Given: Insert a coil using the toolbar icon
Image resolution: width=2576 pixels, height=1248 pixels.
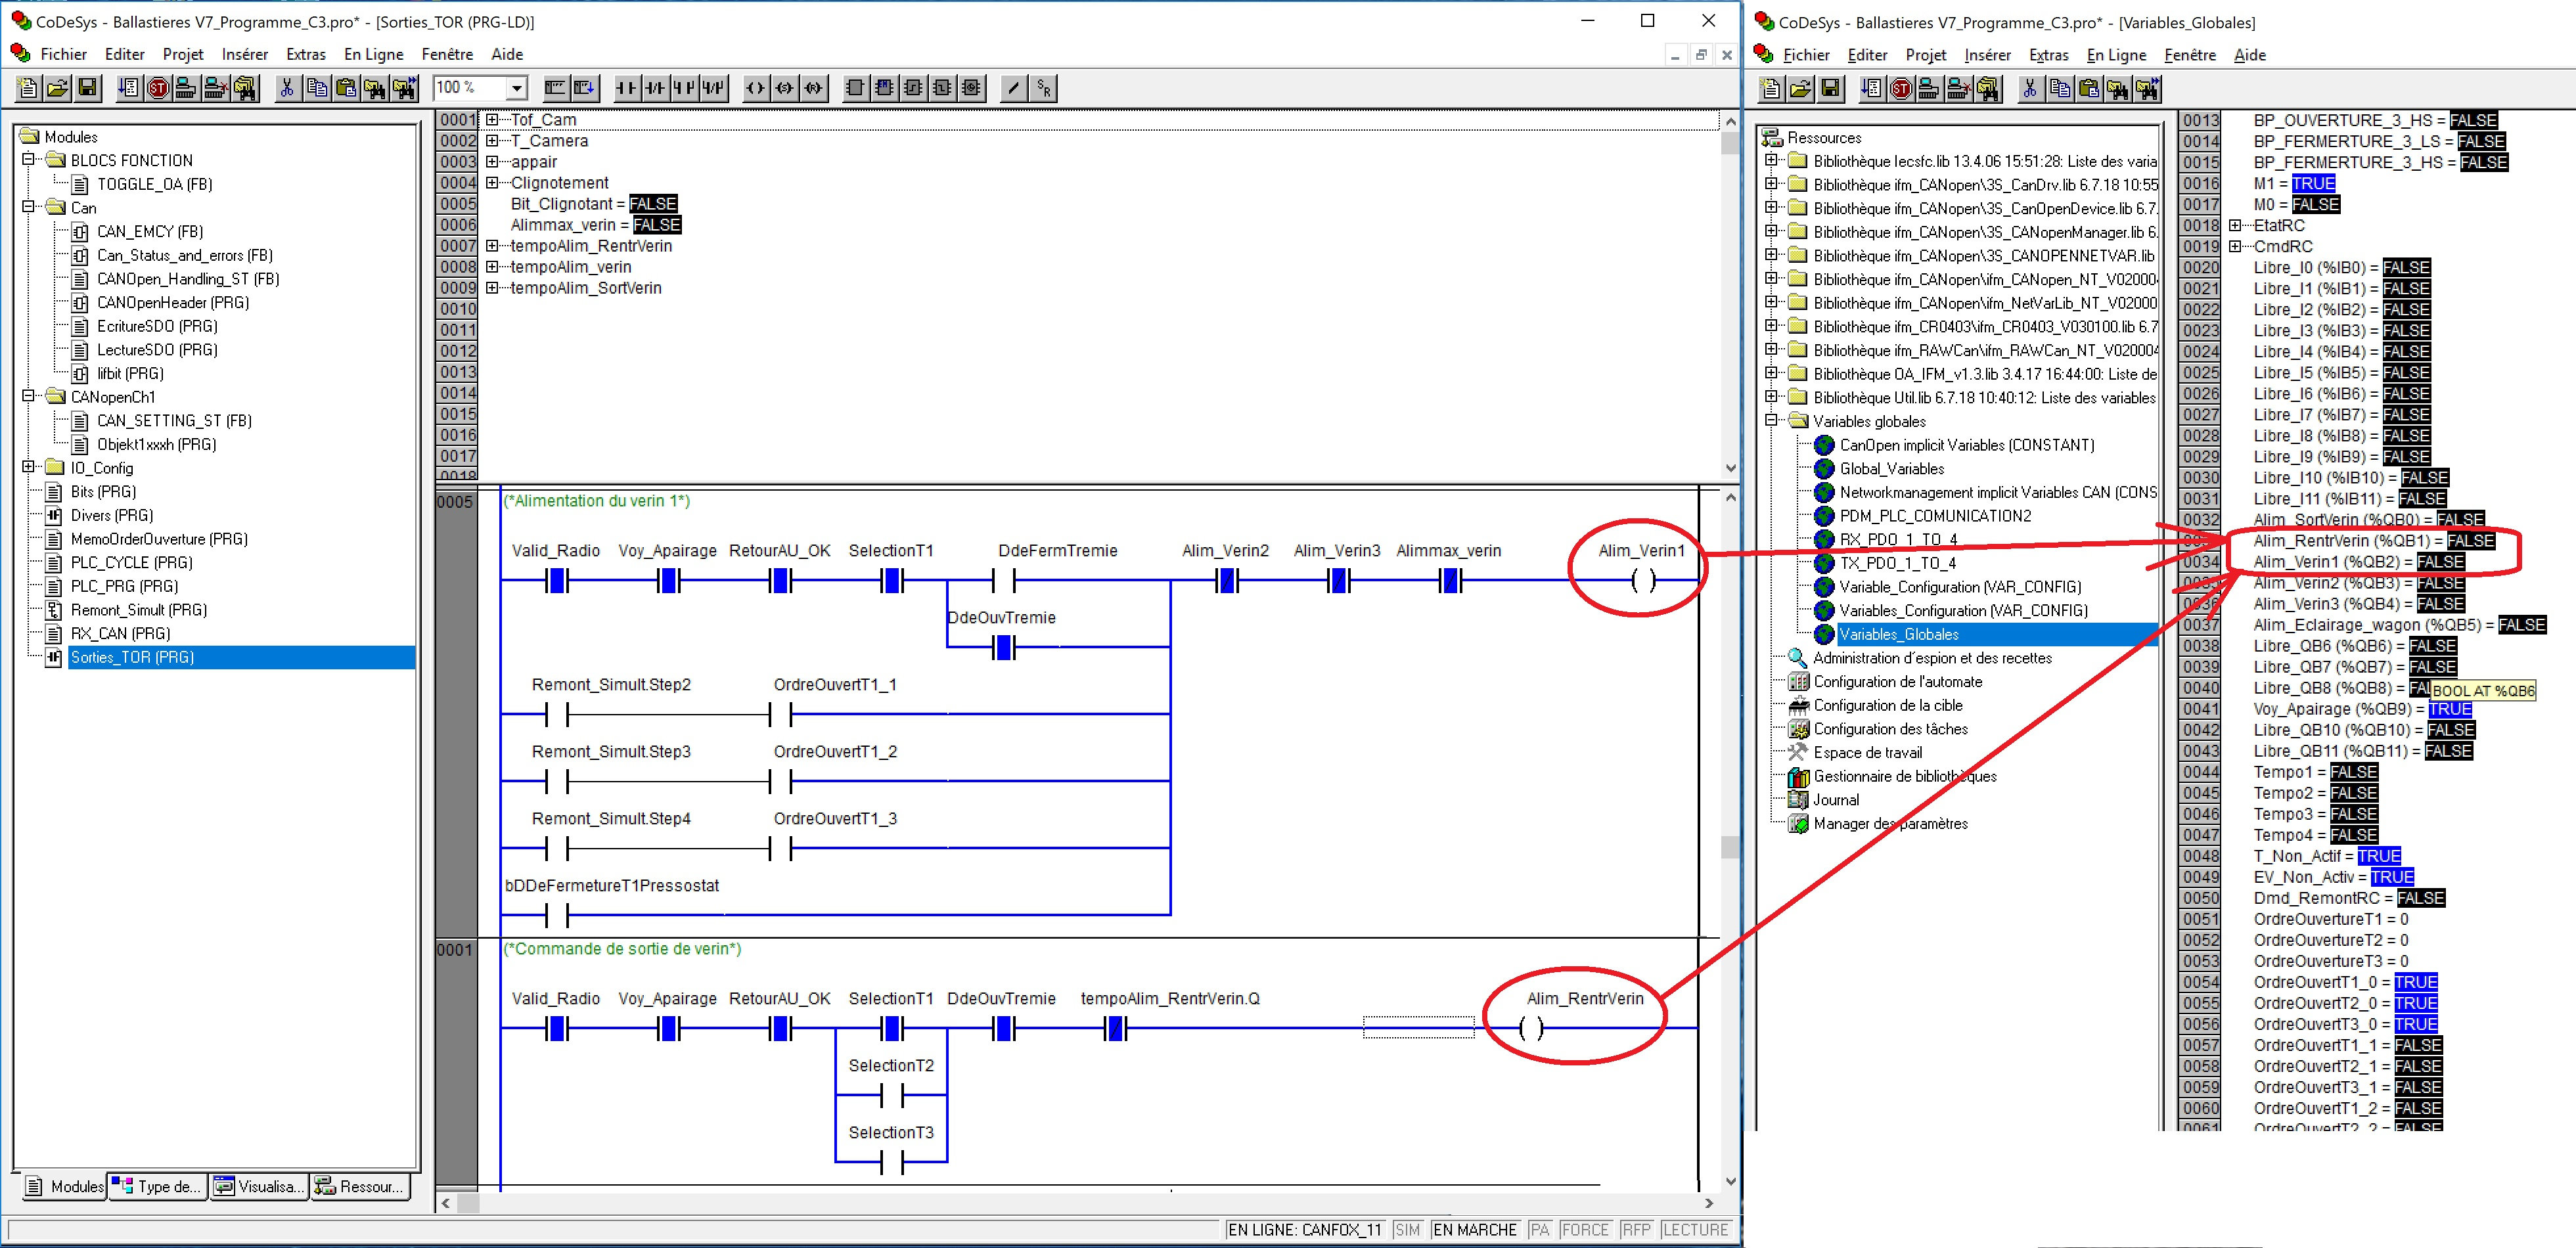Looking at the screenshot, I should (756, 88).
